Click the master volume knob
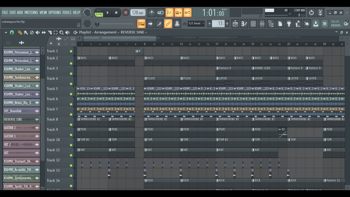The width and height of the screenshot is (350, 197). (x=87, y=13)
